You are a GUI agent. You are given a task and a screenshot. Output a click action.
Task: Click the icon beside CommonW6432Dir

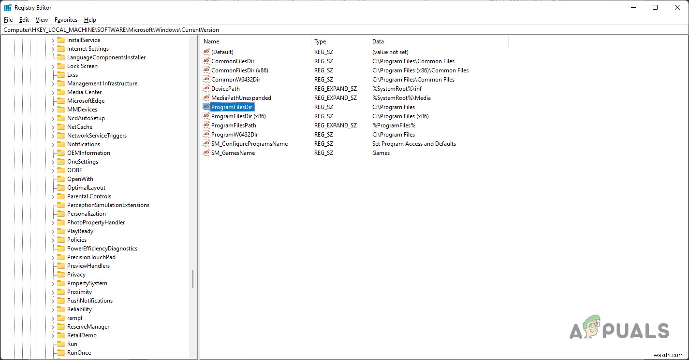tap(206, 80)
